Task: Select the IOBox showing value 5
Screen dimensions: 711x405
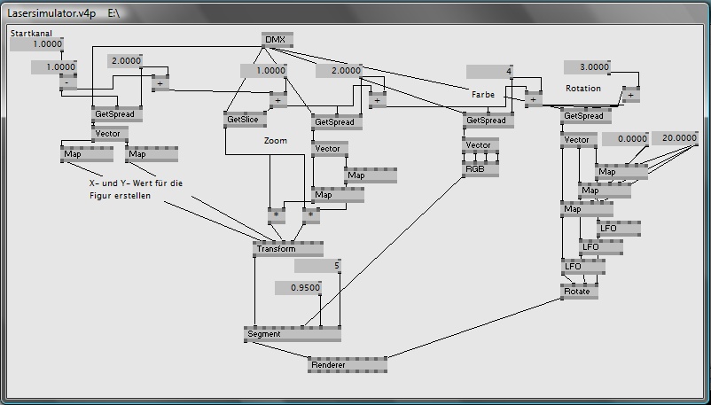Action: [x=317, y=266]
